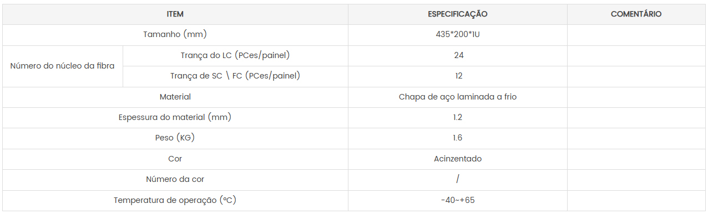
Task: Select Trança de SC \ FC row label
Action: tap(235, 76)
